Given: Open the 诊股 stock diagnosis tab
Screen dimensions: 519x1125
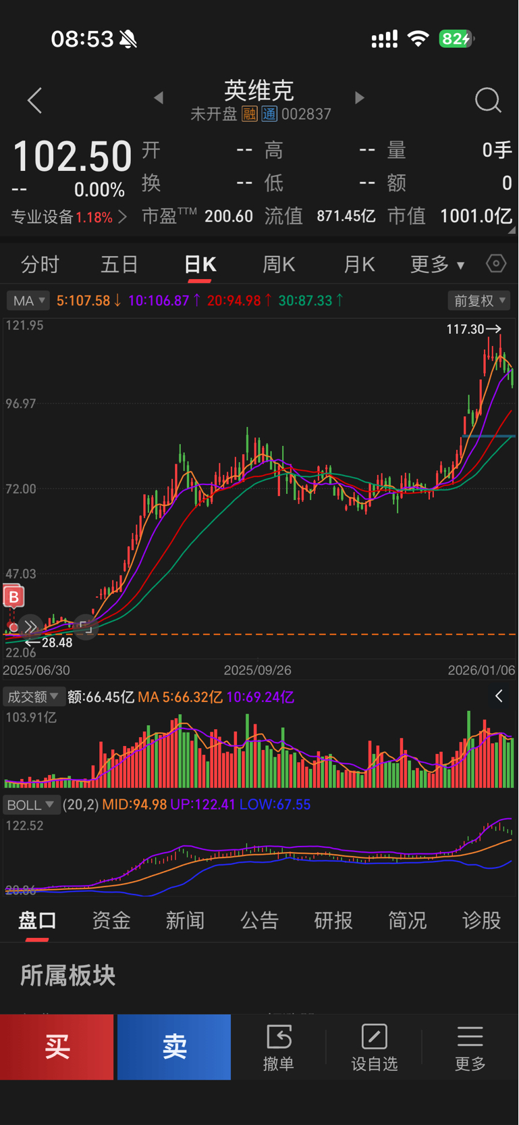Looking at the screenshot, I should (482, 920).
